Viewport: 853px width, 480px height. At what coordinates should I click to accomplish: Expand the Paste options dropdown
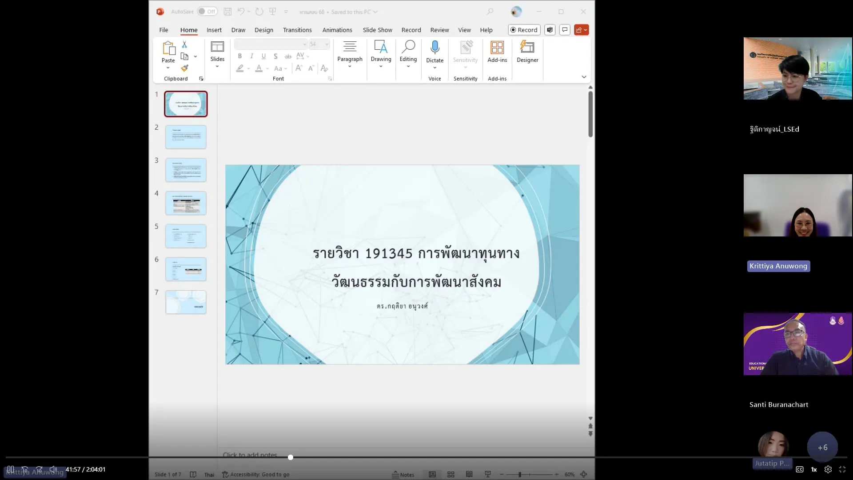[x=168, y=68]
